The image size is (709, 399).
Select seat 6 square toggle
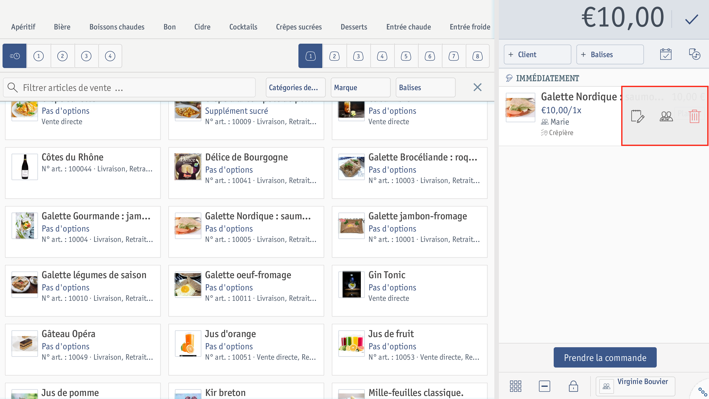430,56
